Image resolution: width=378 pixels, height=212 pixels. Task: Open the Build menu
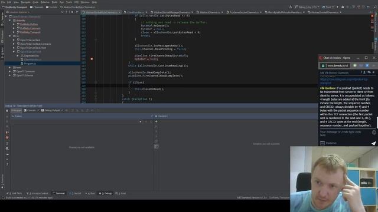(x=55, y=2)
